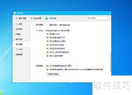Switch to the 安全设置 tab

[x=36, y=18]
